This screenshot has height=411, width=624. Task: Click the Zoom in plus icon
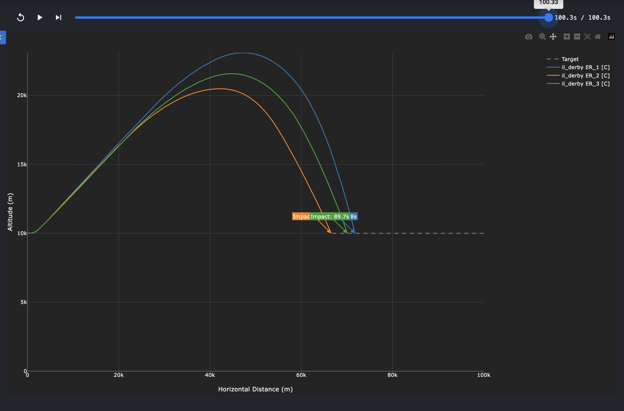tap(567, 37)
